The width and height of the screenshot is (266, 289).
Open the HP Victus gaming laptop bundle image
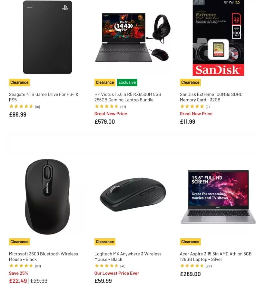133,38
